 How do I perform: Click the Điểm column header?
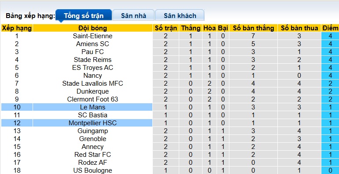330,28
